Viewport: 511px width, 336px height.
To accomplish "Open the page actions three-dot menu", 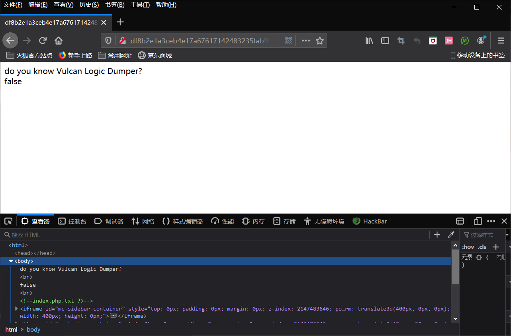I will coord(305,41).
